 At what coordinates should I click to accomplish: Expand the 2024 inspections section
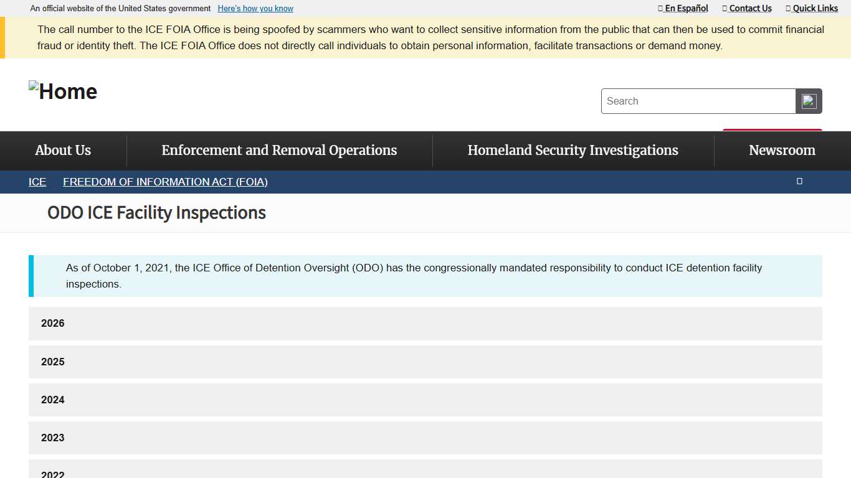tap(425, 400)
